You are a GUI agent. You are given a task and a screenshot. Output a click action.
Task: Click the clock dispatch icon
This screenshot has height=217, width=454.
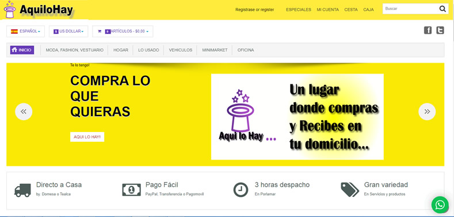(241, 190)
